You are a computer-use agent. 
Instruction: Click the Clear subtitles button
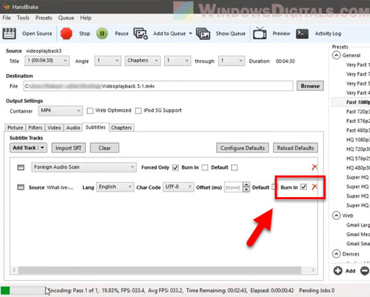click(105, 148)
